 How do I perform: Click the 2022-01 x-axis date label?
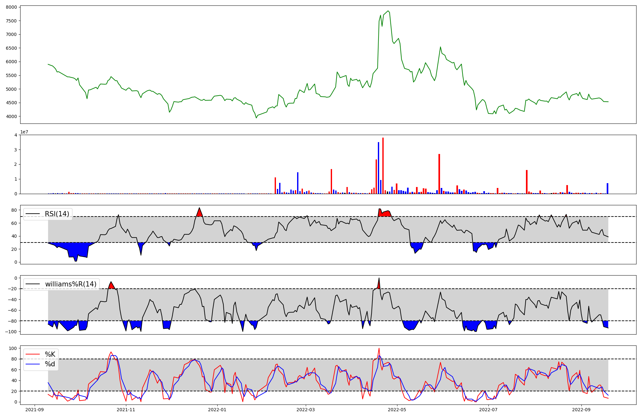217,410
